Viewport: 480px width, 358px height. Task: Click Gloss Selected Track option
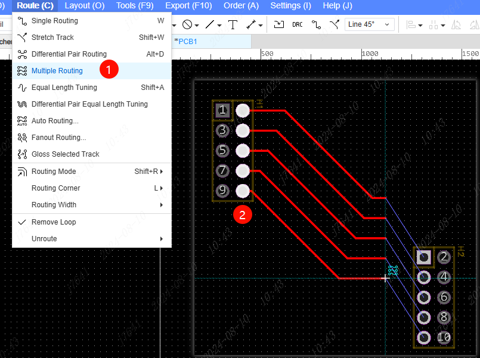[x=66, y=154]
